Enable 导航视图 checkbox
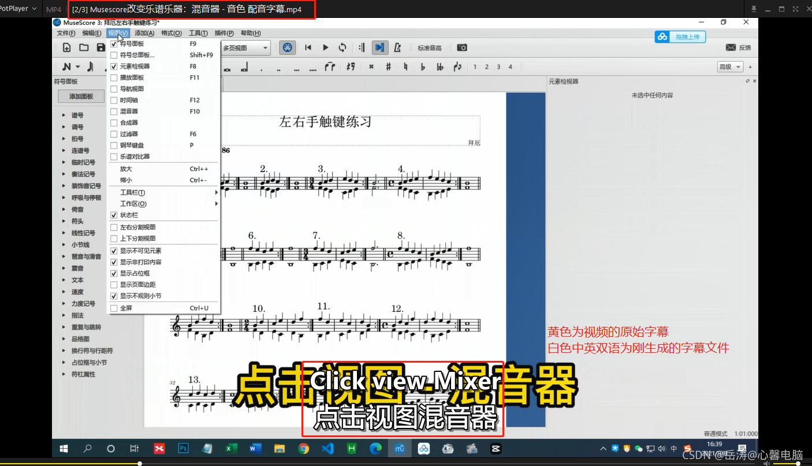The height and width of the screenshot is (466, 812). tap(114, 89)
